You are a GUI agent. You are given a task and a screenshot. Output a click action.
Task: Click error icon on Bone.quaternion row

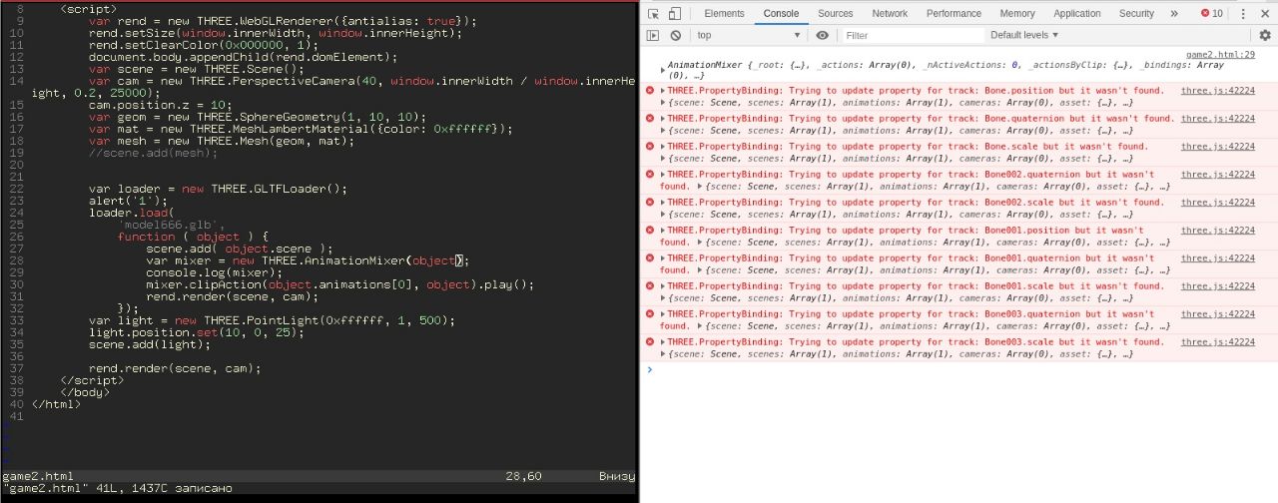(650, 119)
